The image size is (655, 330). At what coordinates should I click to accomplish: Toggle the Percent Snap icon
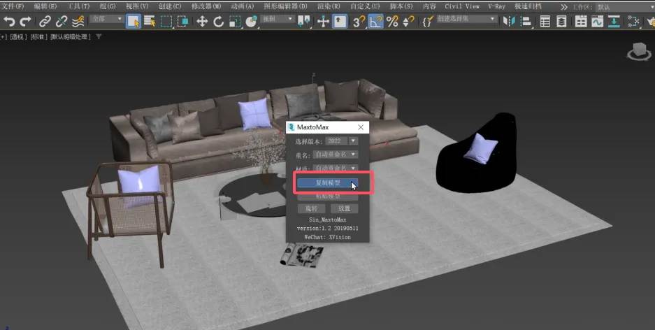pyautogui.click(x=392, y=21)
